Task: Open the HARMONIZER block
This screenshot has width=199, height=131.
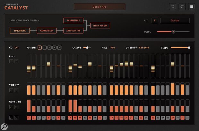Action: (47, 31)
